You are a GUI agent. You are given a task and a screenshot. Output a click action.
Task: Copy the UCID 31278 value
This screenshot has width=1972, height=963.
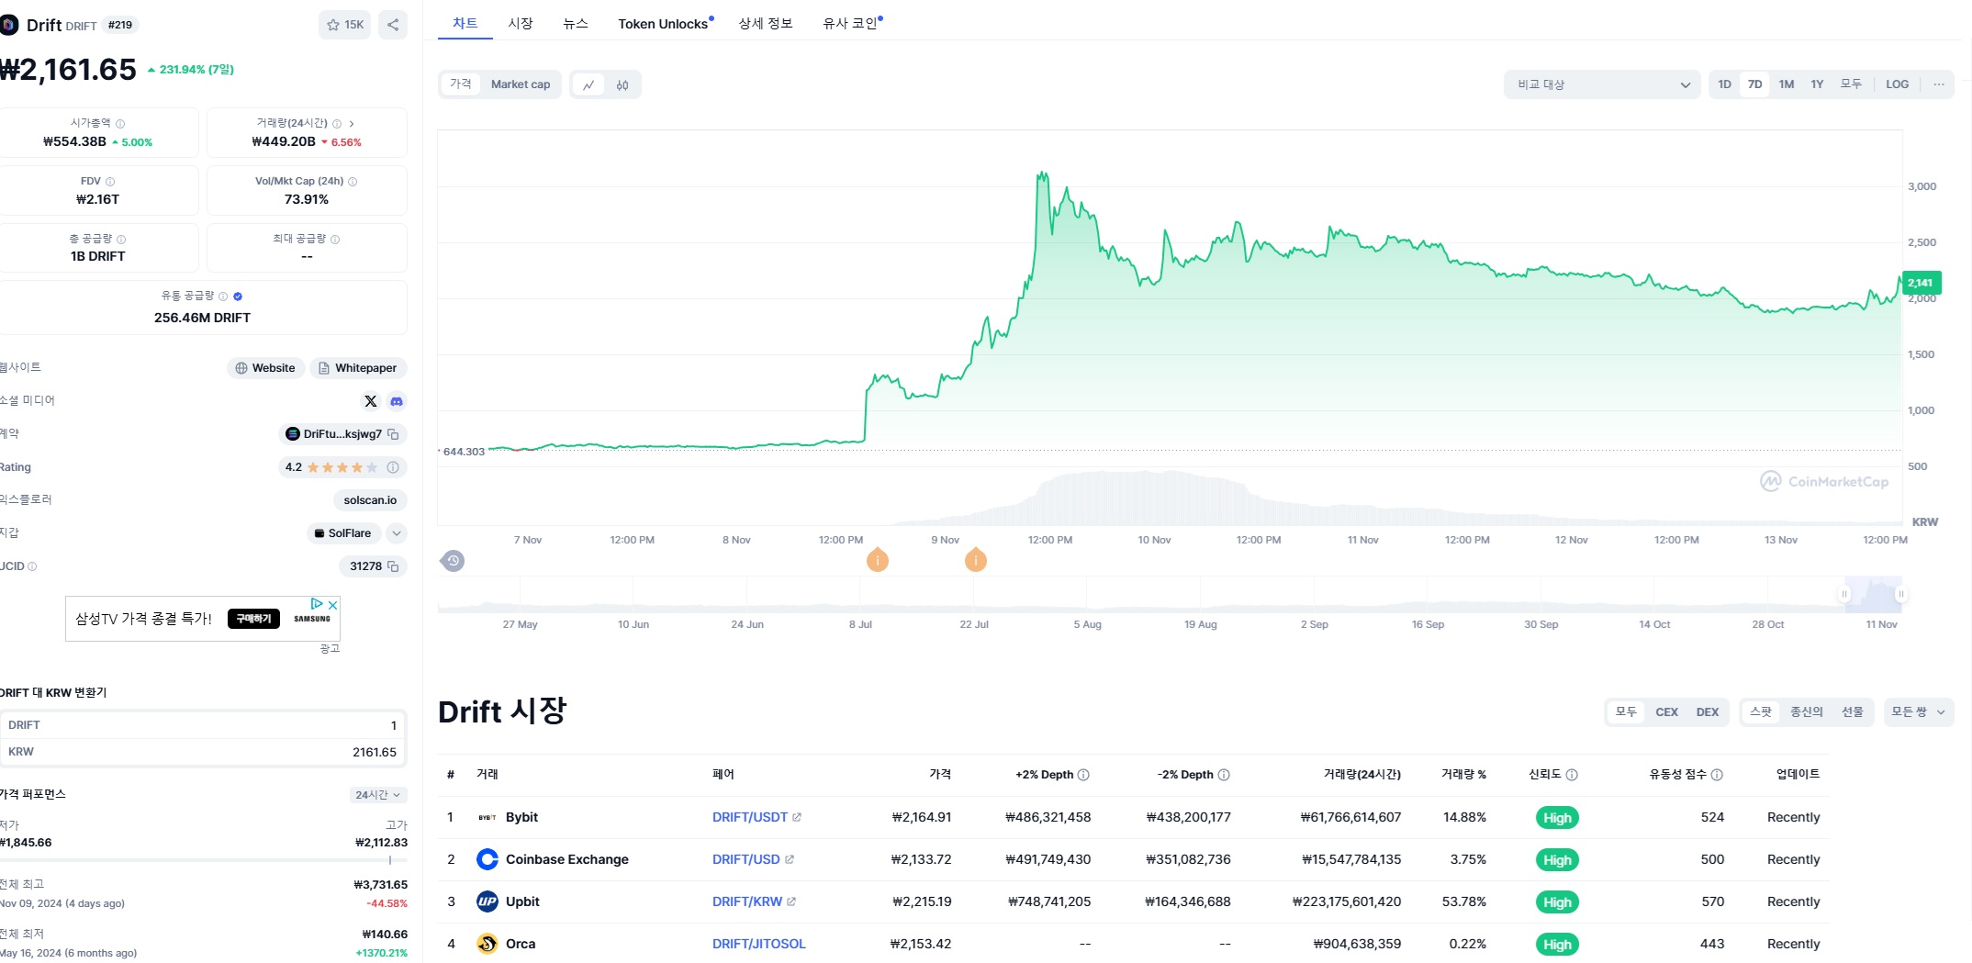(393, 566)
